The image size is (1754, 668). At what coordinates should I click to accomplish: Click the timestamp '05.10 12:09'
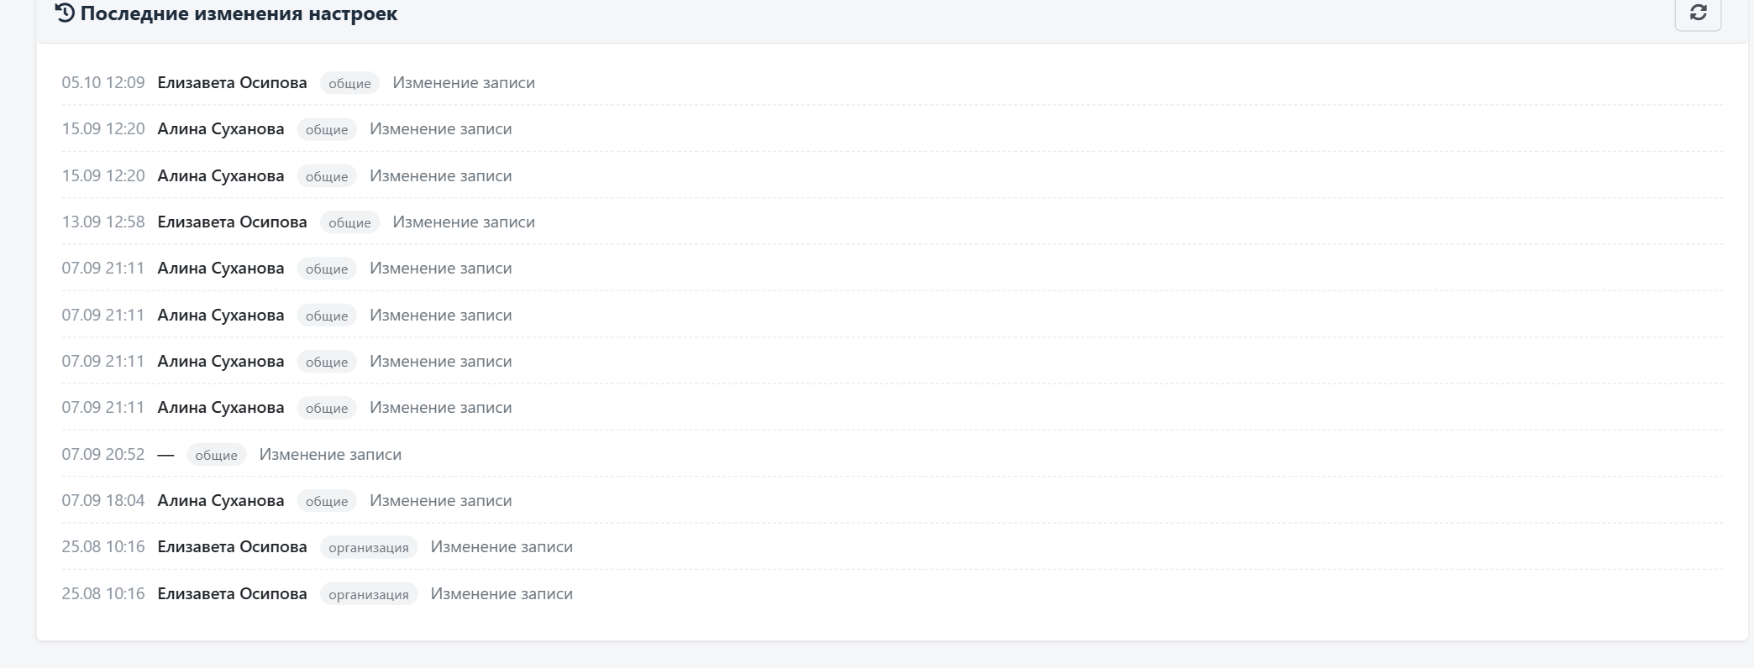pos(103,83)
